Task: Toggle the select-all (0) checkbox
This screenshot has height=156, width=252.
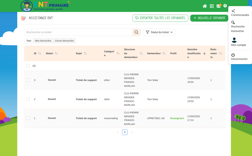Action: [28, 66]
